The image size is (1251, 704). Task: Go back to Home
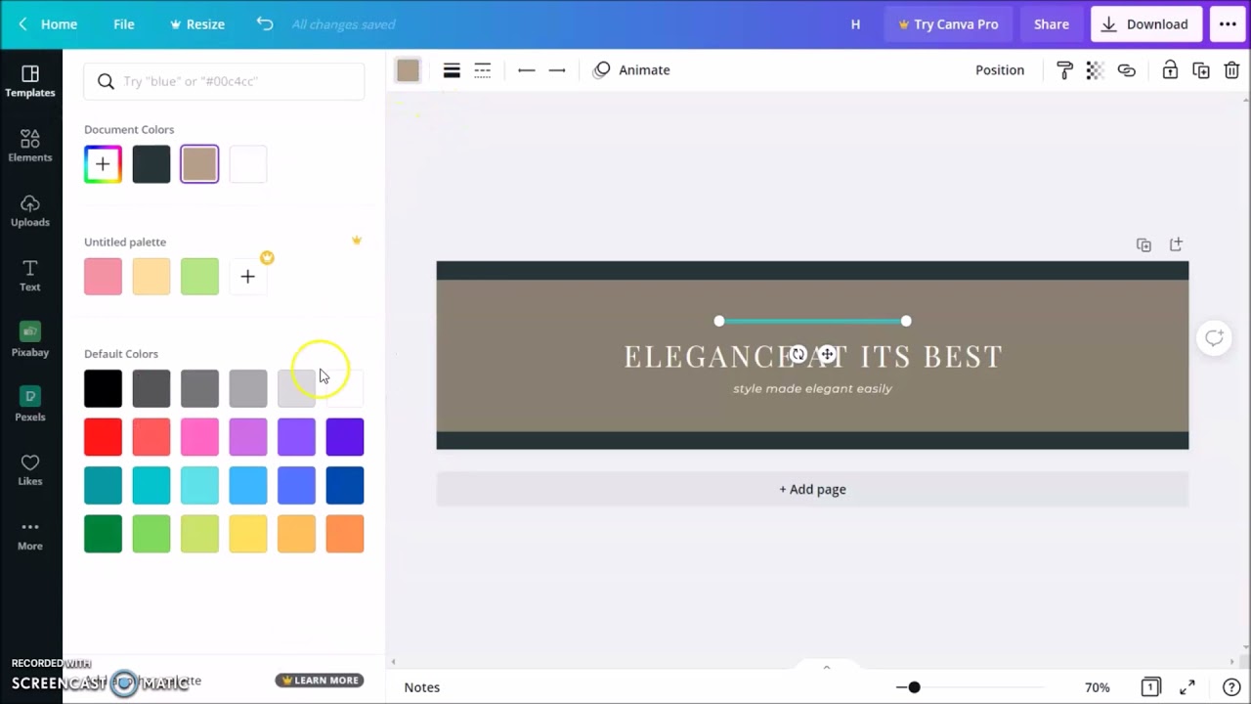[48, 23]
